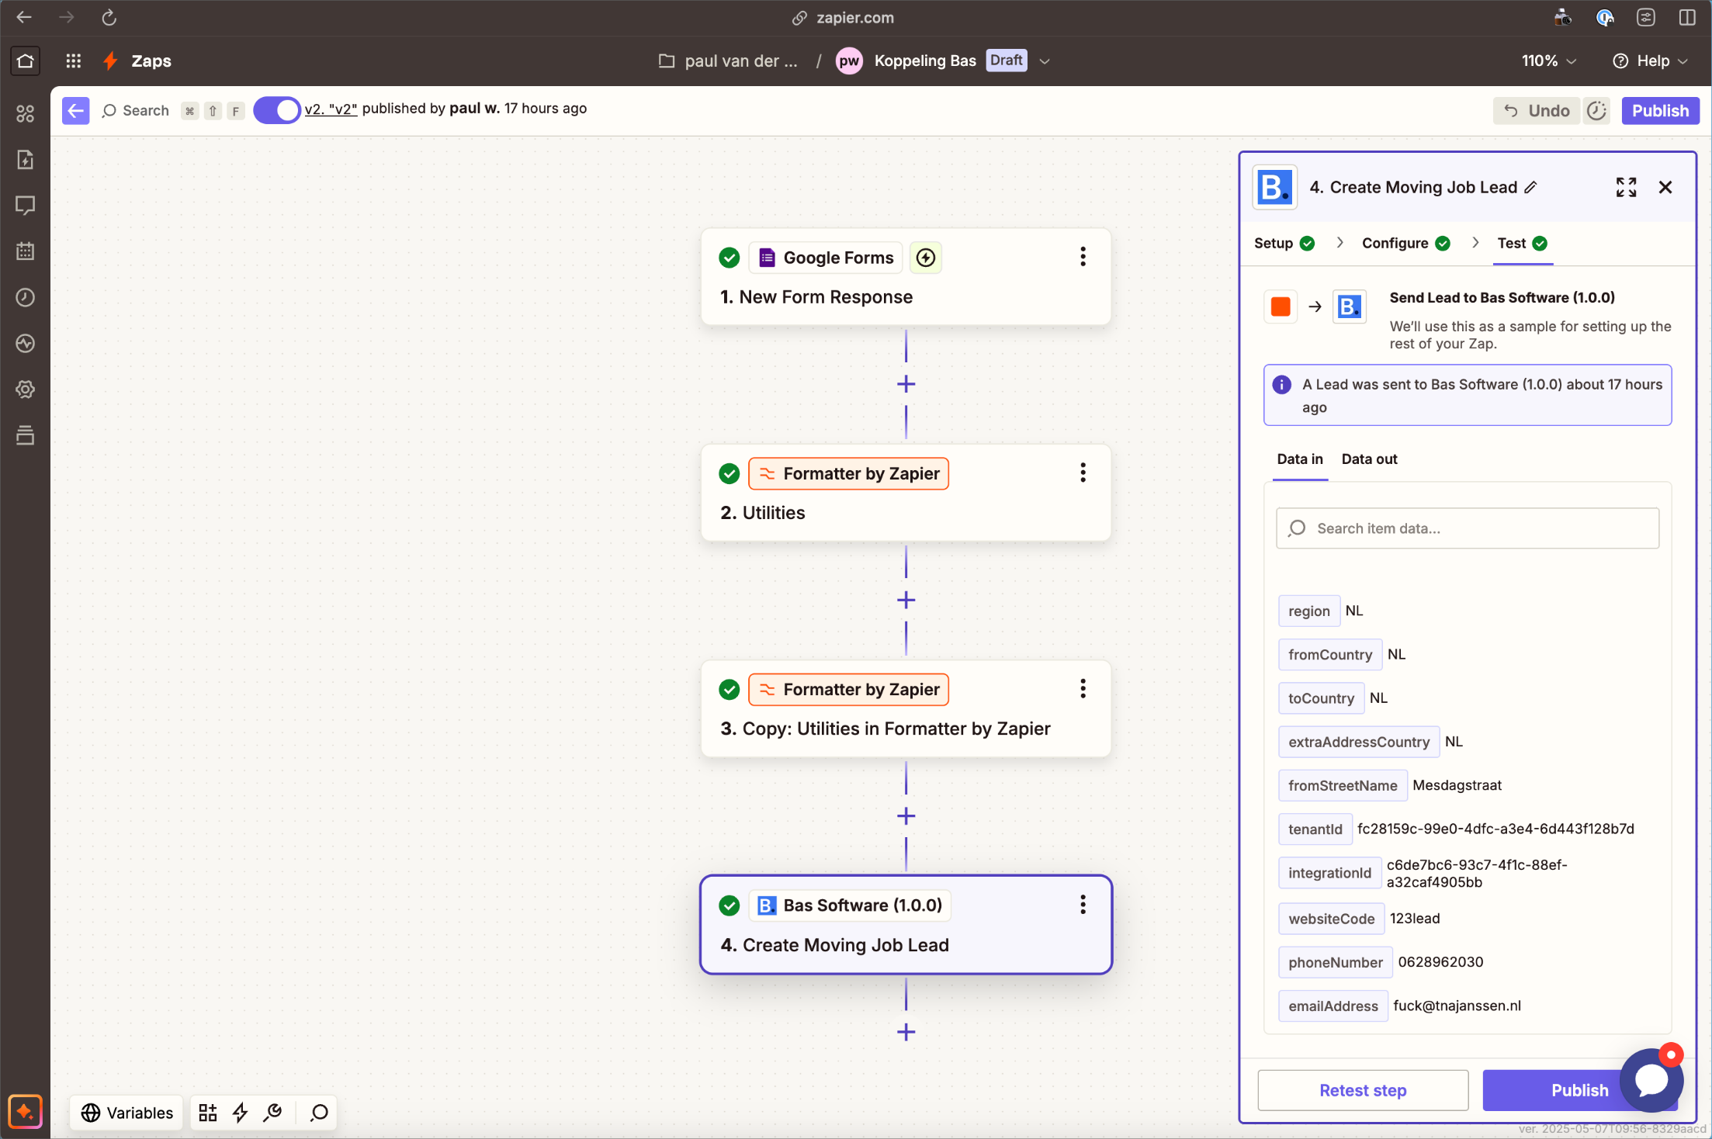Rename step with the pencil icon
The image size is (1712, 1139).
tap(1530, 187)
